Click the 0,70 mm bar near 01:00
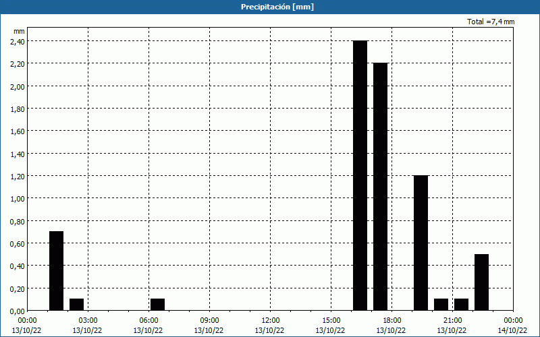 57,271
